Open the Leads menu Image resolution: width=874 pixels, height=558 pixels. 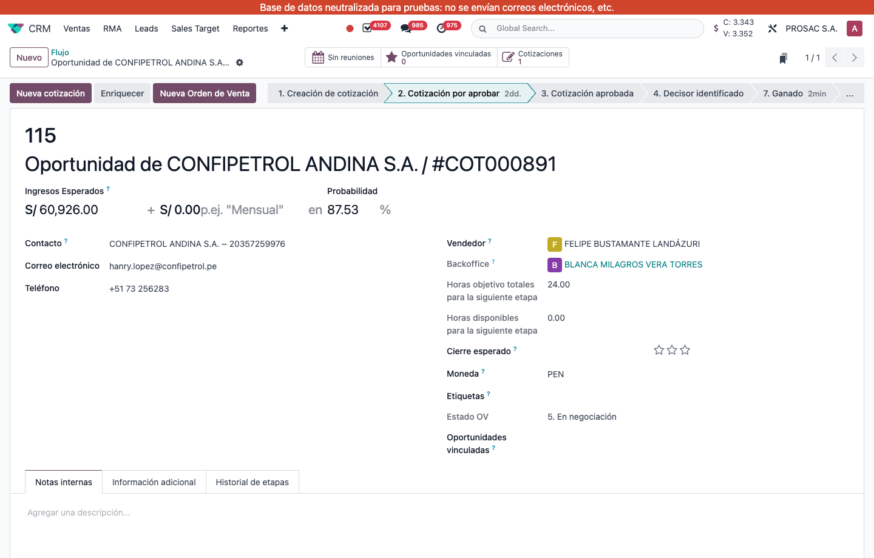pos(146,29)
